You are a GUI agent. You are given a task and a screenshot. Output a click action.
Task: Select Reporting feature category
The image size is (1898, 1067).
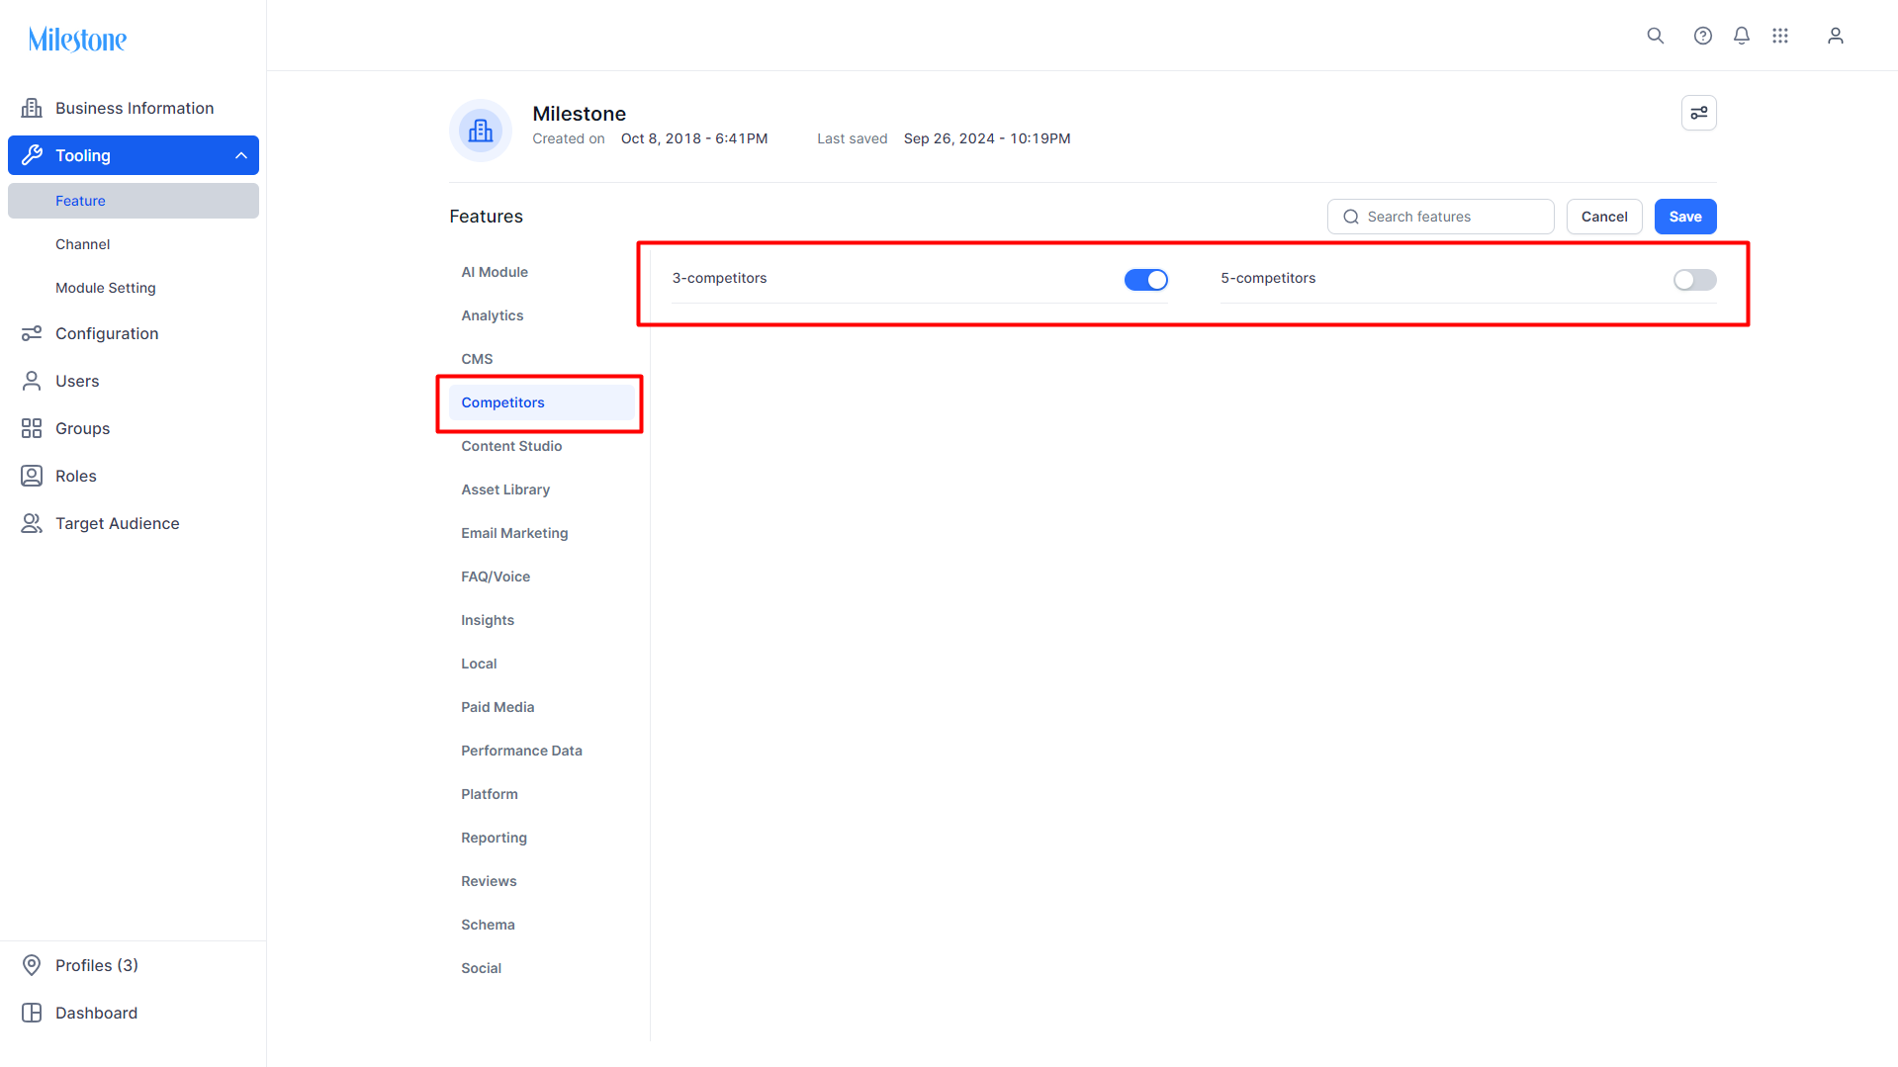(542, 838)
